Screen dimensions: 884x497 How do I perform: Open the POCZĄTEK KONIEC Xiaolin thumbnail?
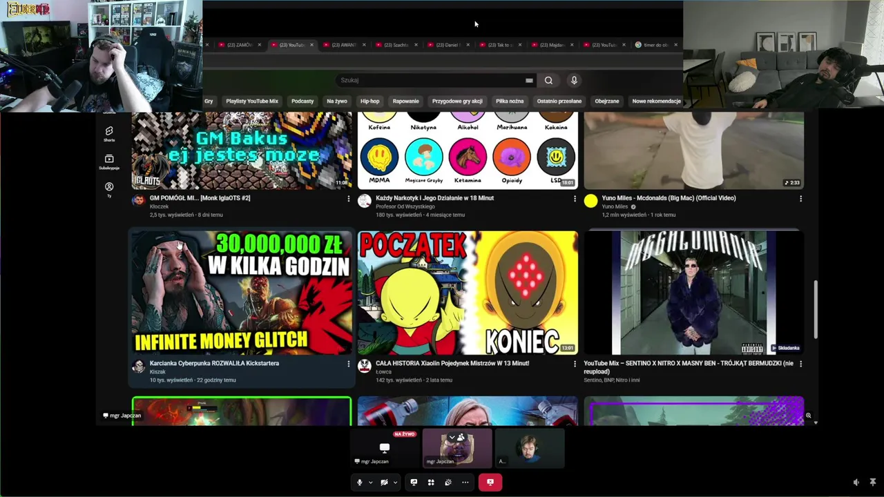pos(468,293)
